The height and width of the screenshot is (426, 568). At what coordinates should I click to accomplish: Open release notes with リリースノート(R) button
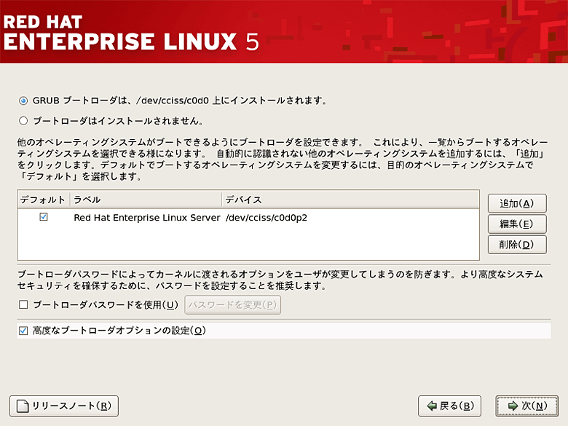pyautogui.click(x=64, y=406)
